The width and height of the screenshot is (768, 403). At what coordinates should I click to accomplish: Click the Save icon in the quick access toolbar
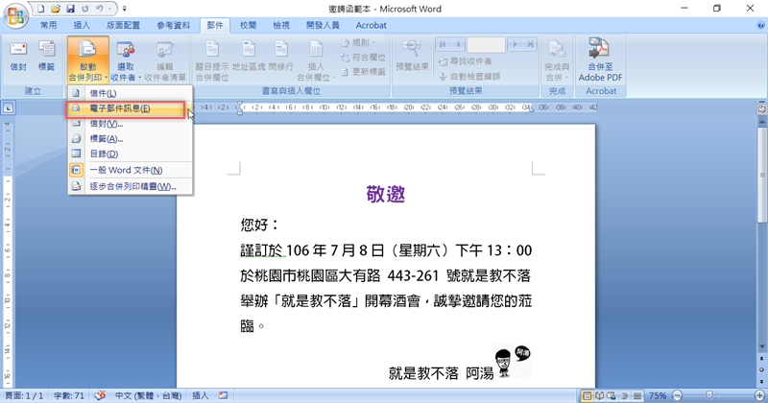click(x=70, y=8)
